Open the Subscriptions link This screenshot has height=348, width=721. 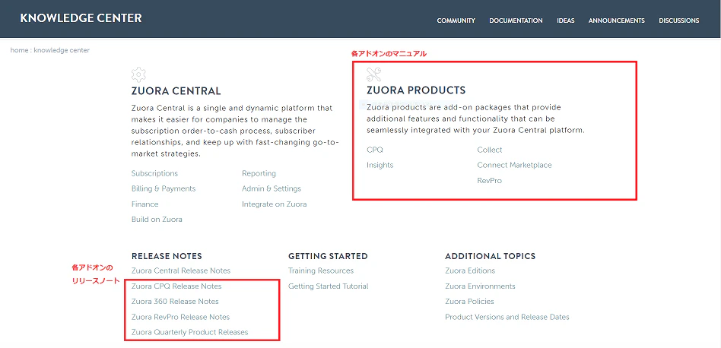pyautogui.click(x=154, y=173)
